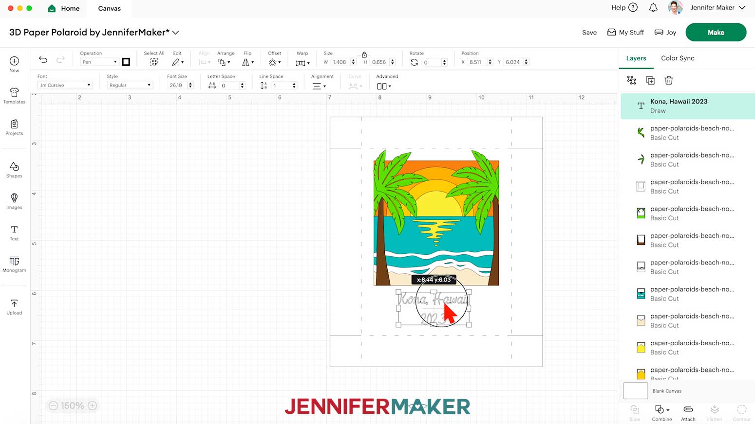The width and height of the screenshot is (755, 424).
Task: Open the Operation dropdown set to Pen
Action: 99,62
